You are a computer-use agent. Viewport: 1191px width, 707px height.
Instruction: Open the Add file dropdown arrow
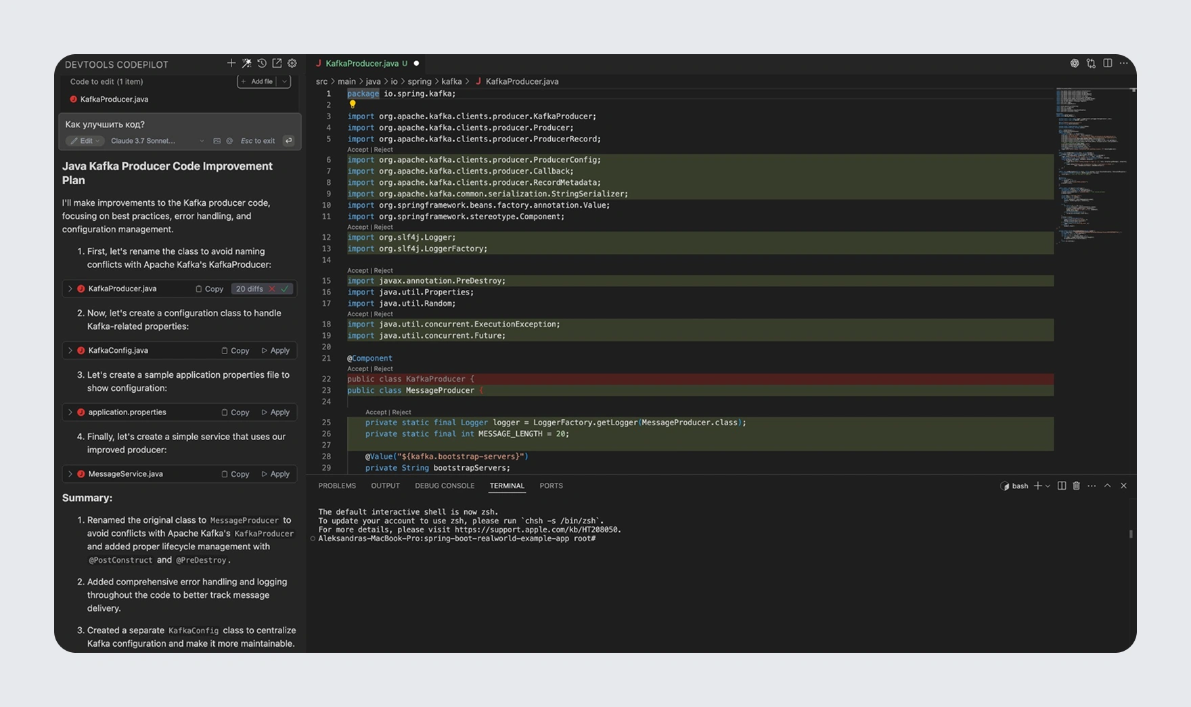tap(284, 81)
